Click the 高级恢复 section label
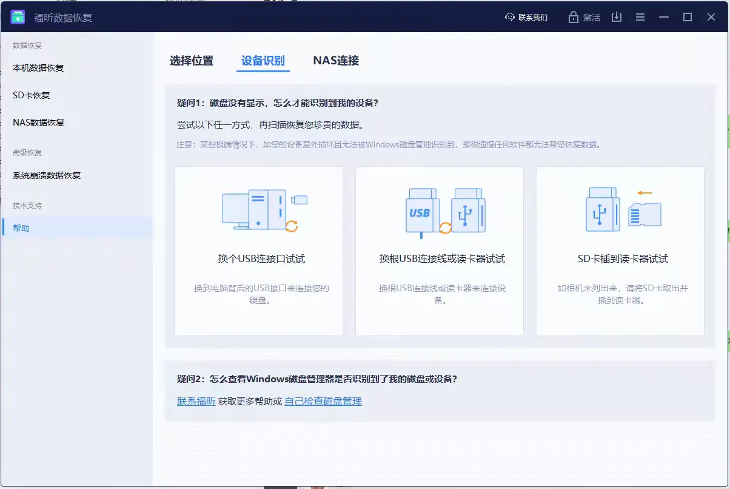The width and height of the screenshot is (730, 489). pyautogui.click(x=27, y=153)
